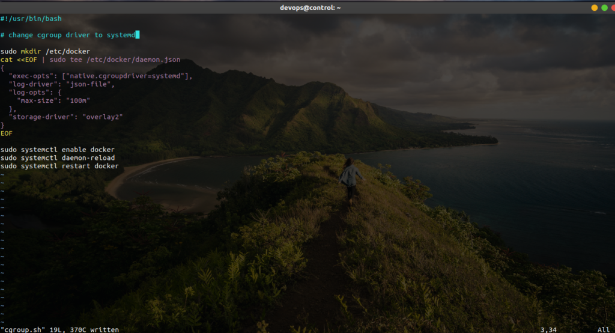The height and width of the screenshot is (333, 615).
Task: Click the cursor position indicator '3,34'
Action: point(548,329)
